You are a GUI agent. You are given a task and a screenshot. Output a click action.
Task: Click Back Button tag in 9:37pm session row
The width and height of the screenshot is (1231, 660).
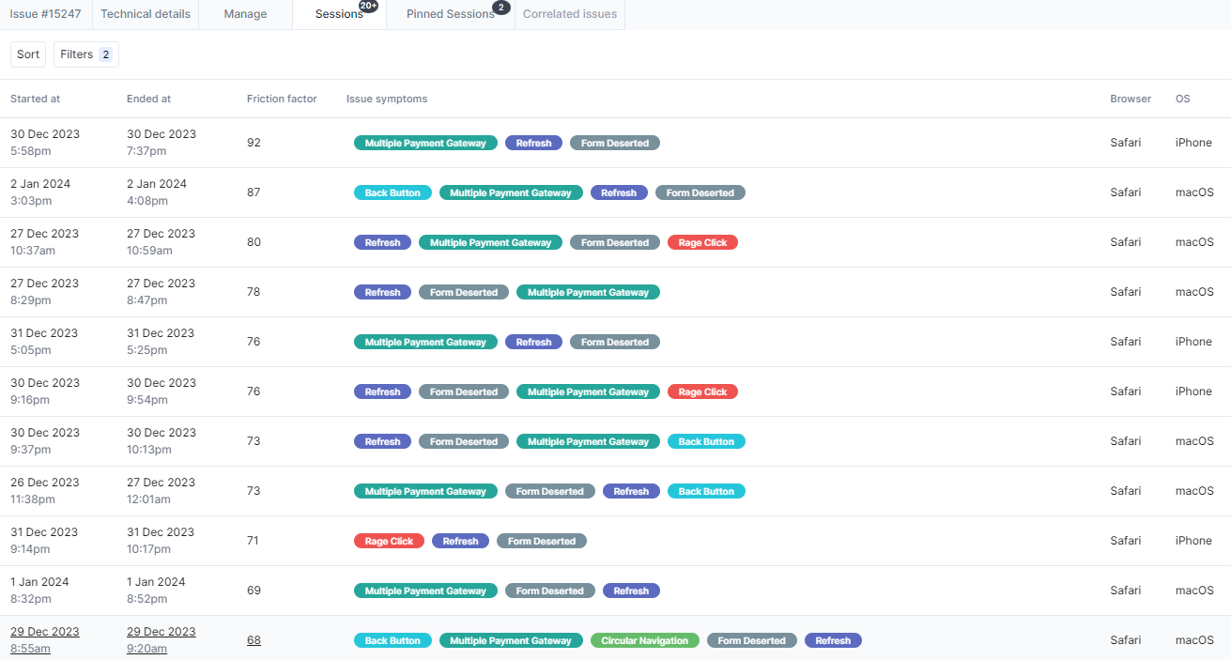click(x=707, y=441)
